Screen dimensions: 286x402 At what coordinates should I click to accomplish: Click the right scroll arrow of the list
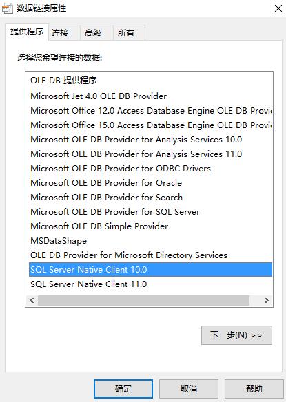(x=267, y=300)
